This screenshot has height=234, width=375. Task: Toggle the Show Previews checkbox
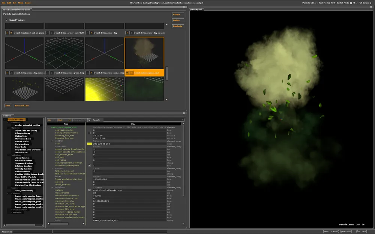point(7,20)
